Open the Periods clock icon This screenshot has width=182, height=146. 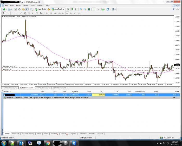click(x=108, y=9)
